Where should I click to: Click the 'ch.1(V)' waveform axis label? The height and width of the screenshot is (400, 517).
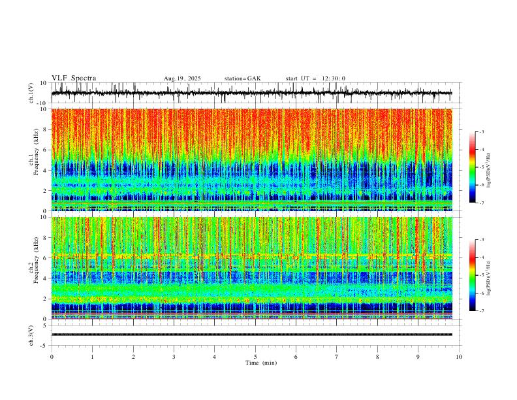coord(31,93)
